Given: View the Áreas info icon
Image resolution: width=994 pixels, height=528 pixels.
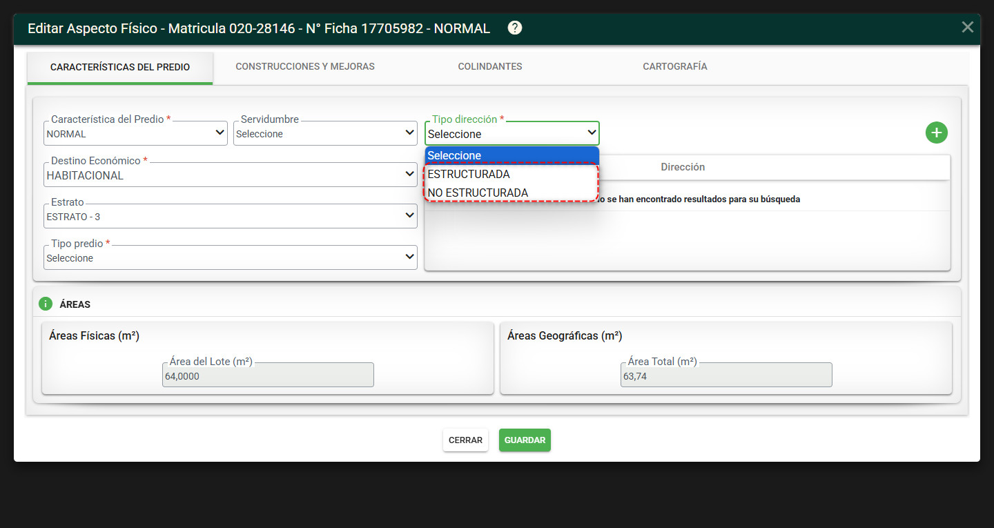Looking at the screenshot, I should pyautogui.click(x=46, y=304).
